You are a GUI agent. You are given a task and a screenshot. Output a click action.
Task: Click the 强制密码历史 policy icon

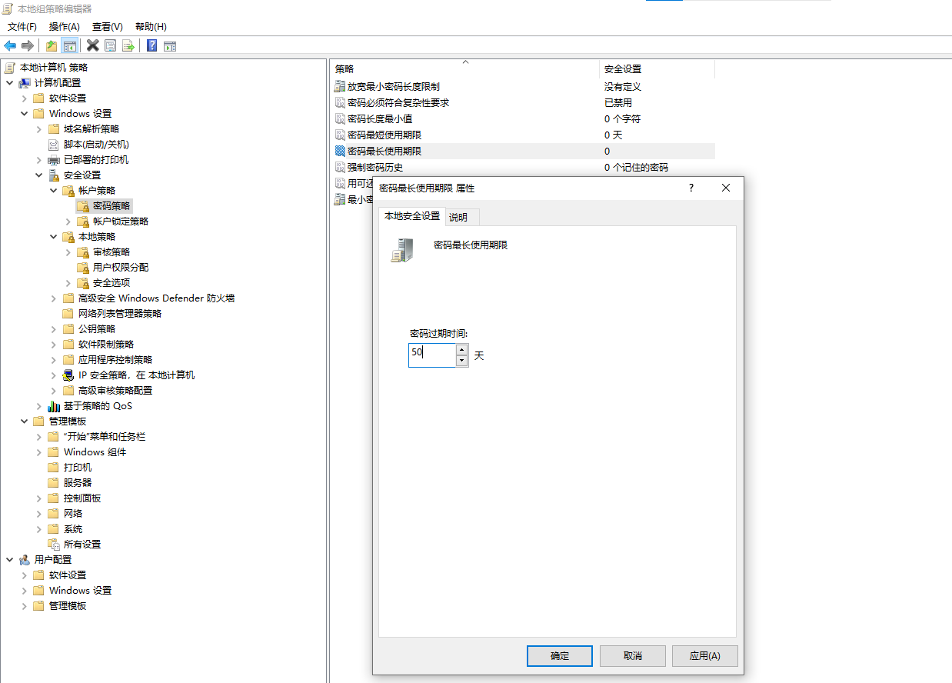340,167
